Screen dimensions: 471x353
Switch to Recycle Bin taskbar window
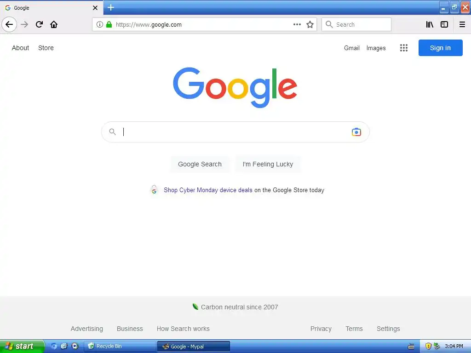[120, 347]
